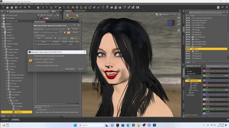
Task: Click the orange icon in Current row
Action: (x=68, y=32)
